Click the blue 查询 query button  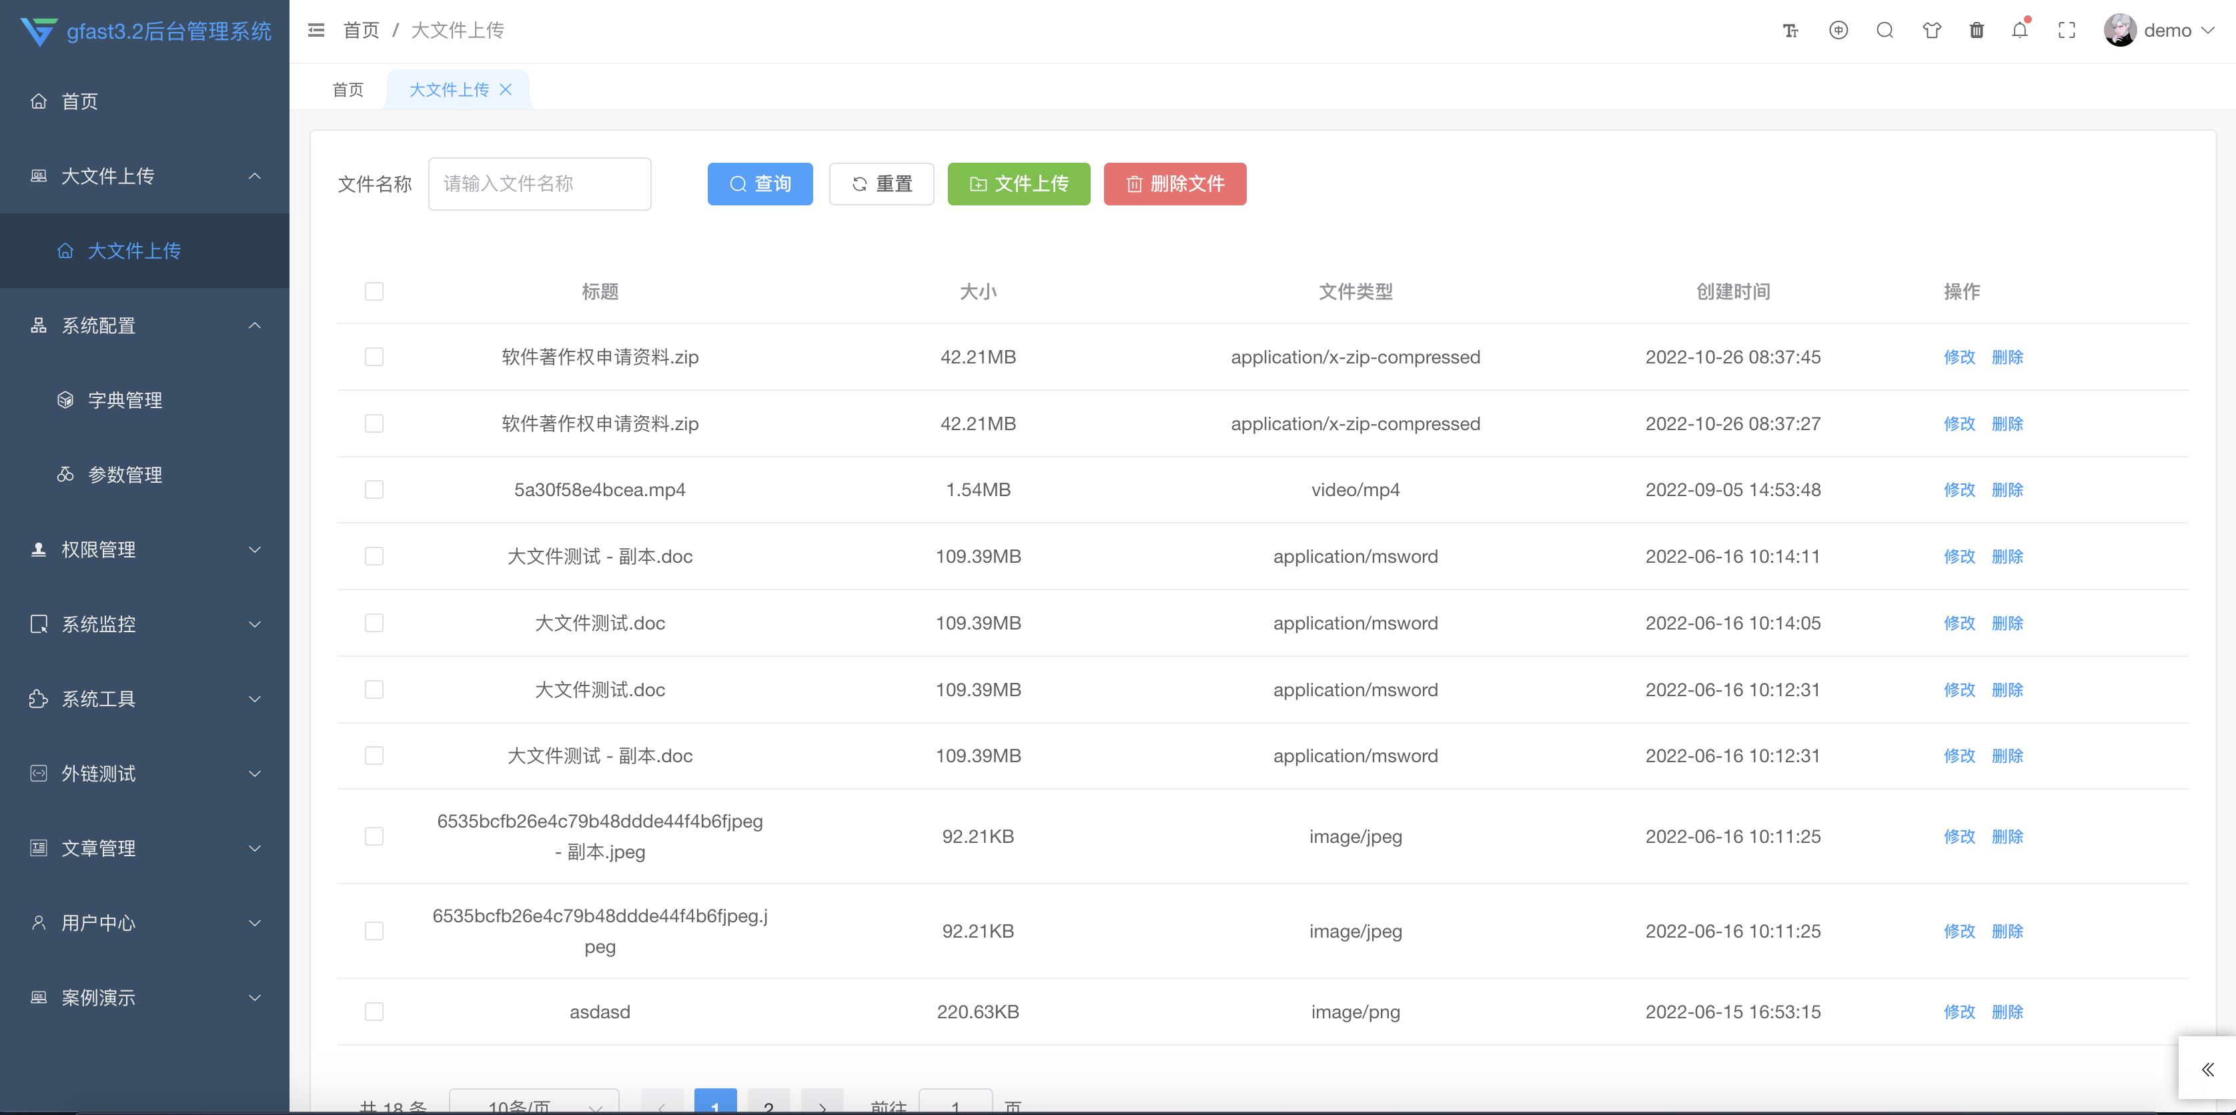click(760, 183)
